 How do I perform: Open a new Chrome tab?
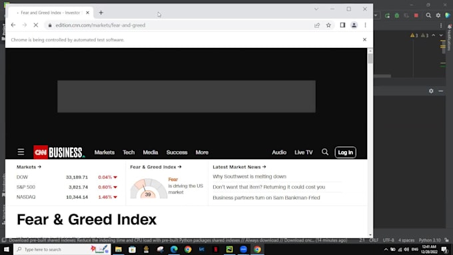click(x=101, y=13)
